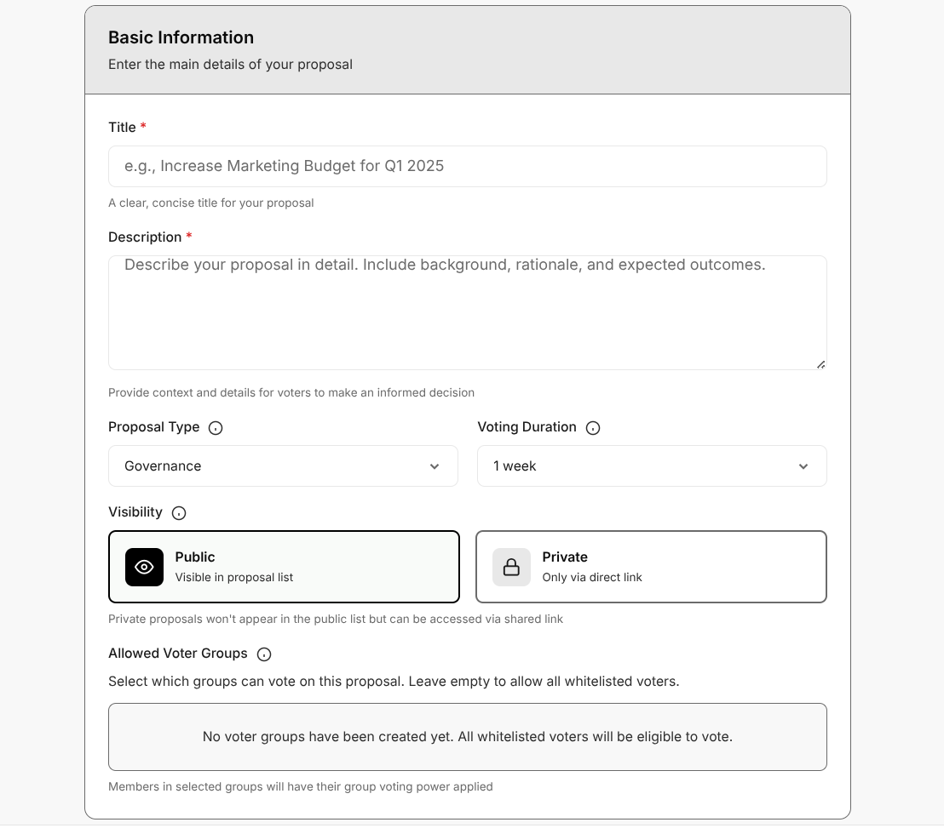Viewport: 944px width, 828px height.
Task: Click the Governance dropdown chevron
Action: tap(435, 466)
